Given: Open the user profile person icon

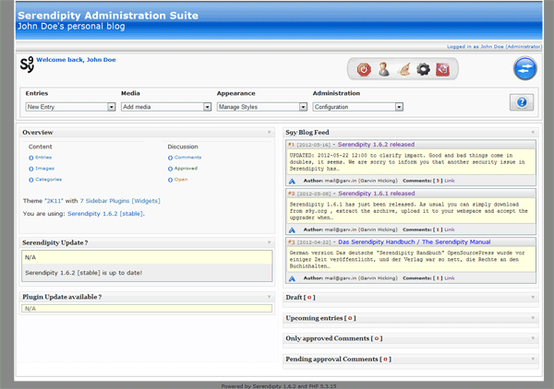Looking at the screenshot, I should pyautogui.click(x=383, y=69).
